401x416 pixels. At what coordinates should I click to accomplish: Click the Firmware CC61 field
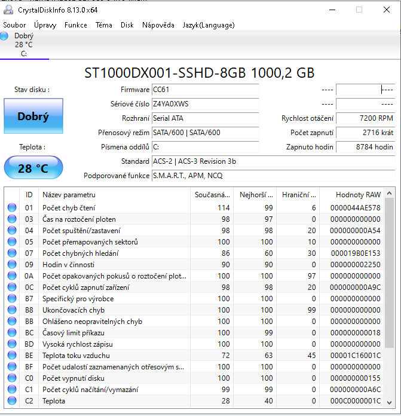pos(205,90)
